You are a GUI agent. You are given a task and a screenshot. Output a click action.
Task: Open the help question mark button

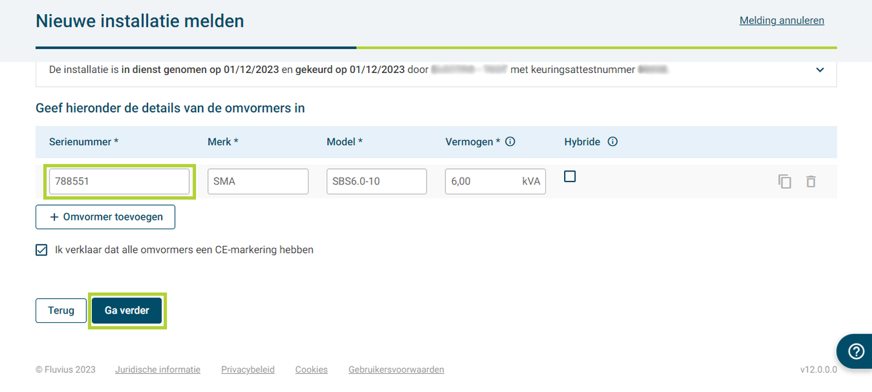click(x=855, y=352)
